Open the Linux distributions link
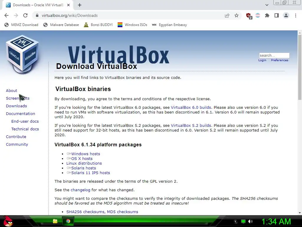Screen dimensions: 302x227 click(84, 163)
